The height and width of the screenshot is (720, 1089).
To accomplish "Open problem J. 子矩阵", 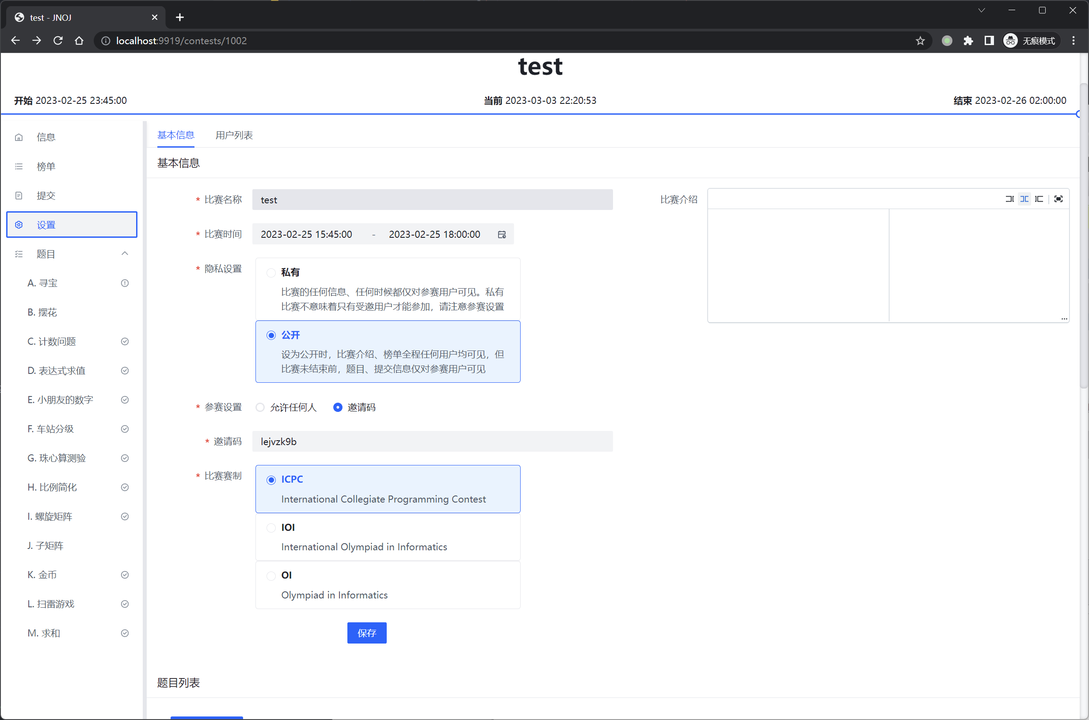I will coord(72,545).
